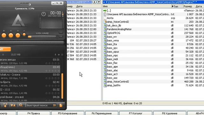The image size is (204, 115).
Task: Click the bass_midi file icon
Action: point(105,59)
